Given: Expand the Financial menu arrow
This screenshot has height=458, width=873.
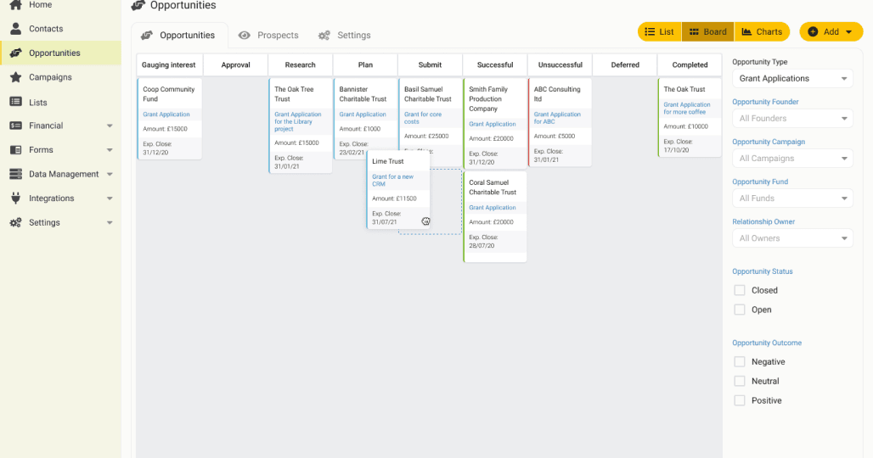Looking at the screenshot, I should (110, 126).
